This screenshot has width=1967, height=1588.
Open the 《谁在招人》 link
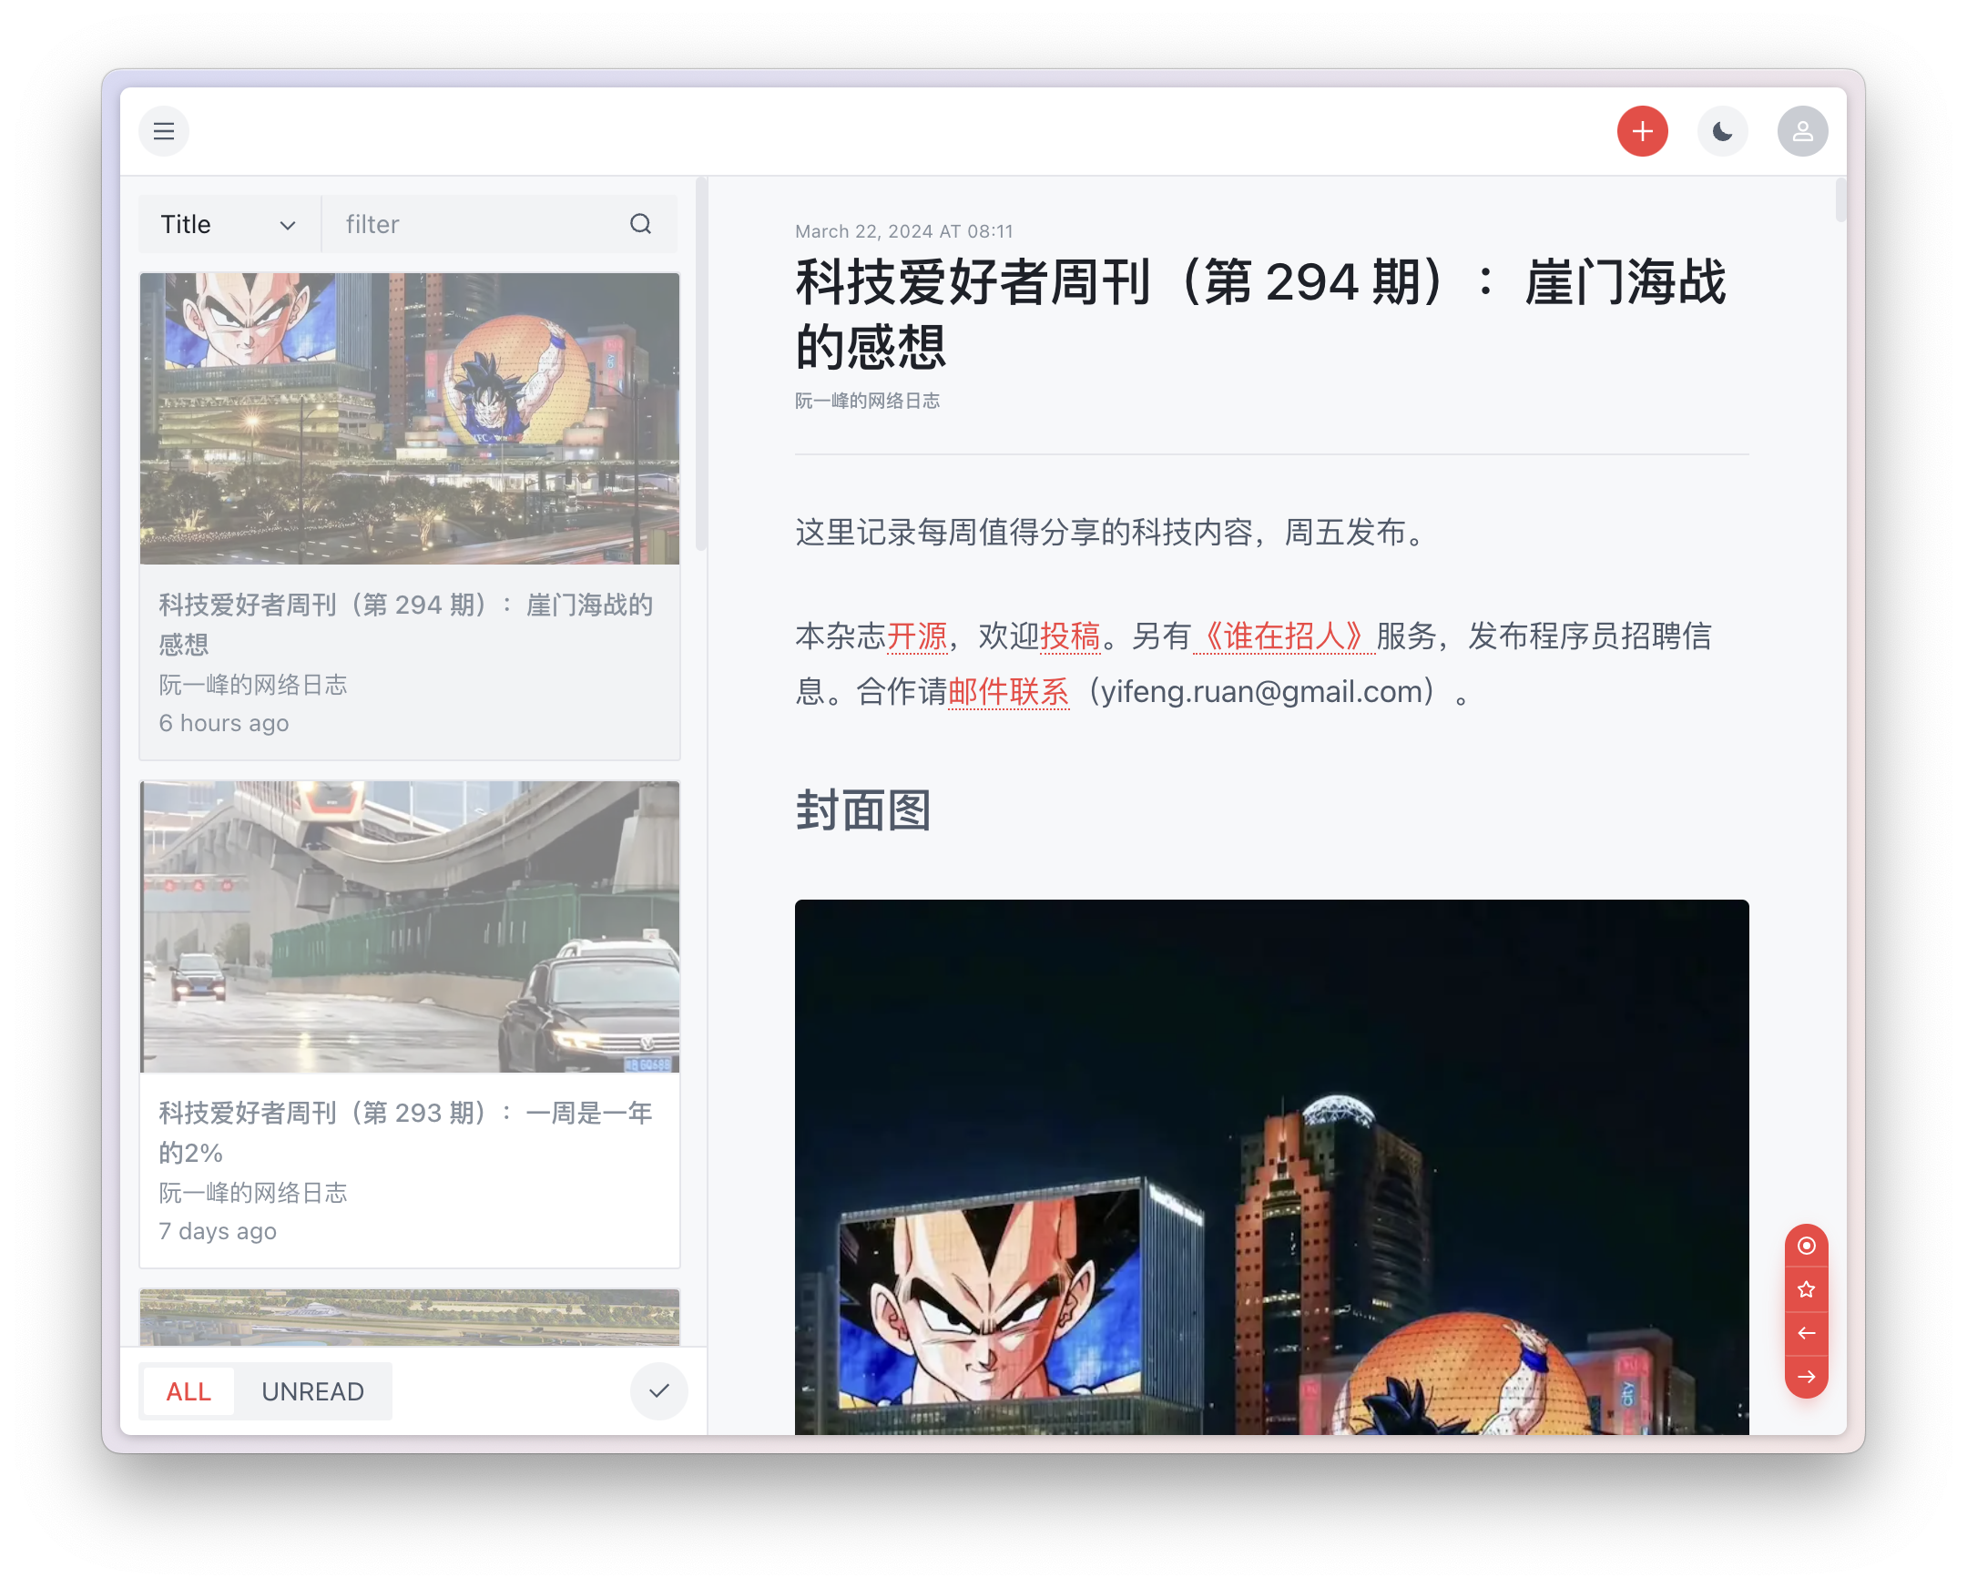tap(1284, 636)
